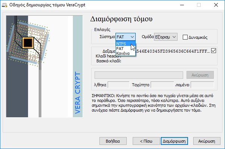Enable the Δυναμικός checkbox
225x149 pixels.
coord(185,37)
